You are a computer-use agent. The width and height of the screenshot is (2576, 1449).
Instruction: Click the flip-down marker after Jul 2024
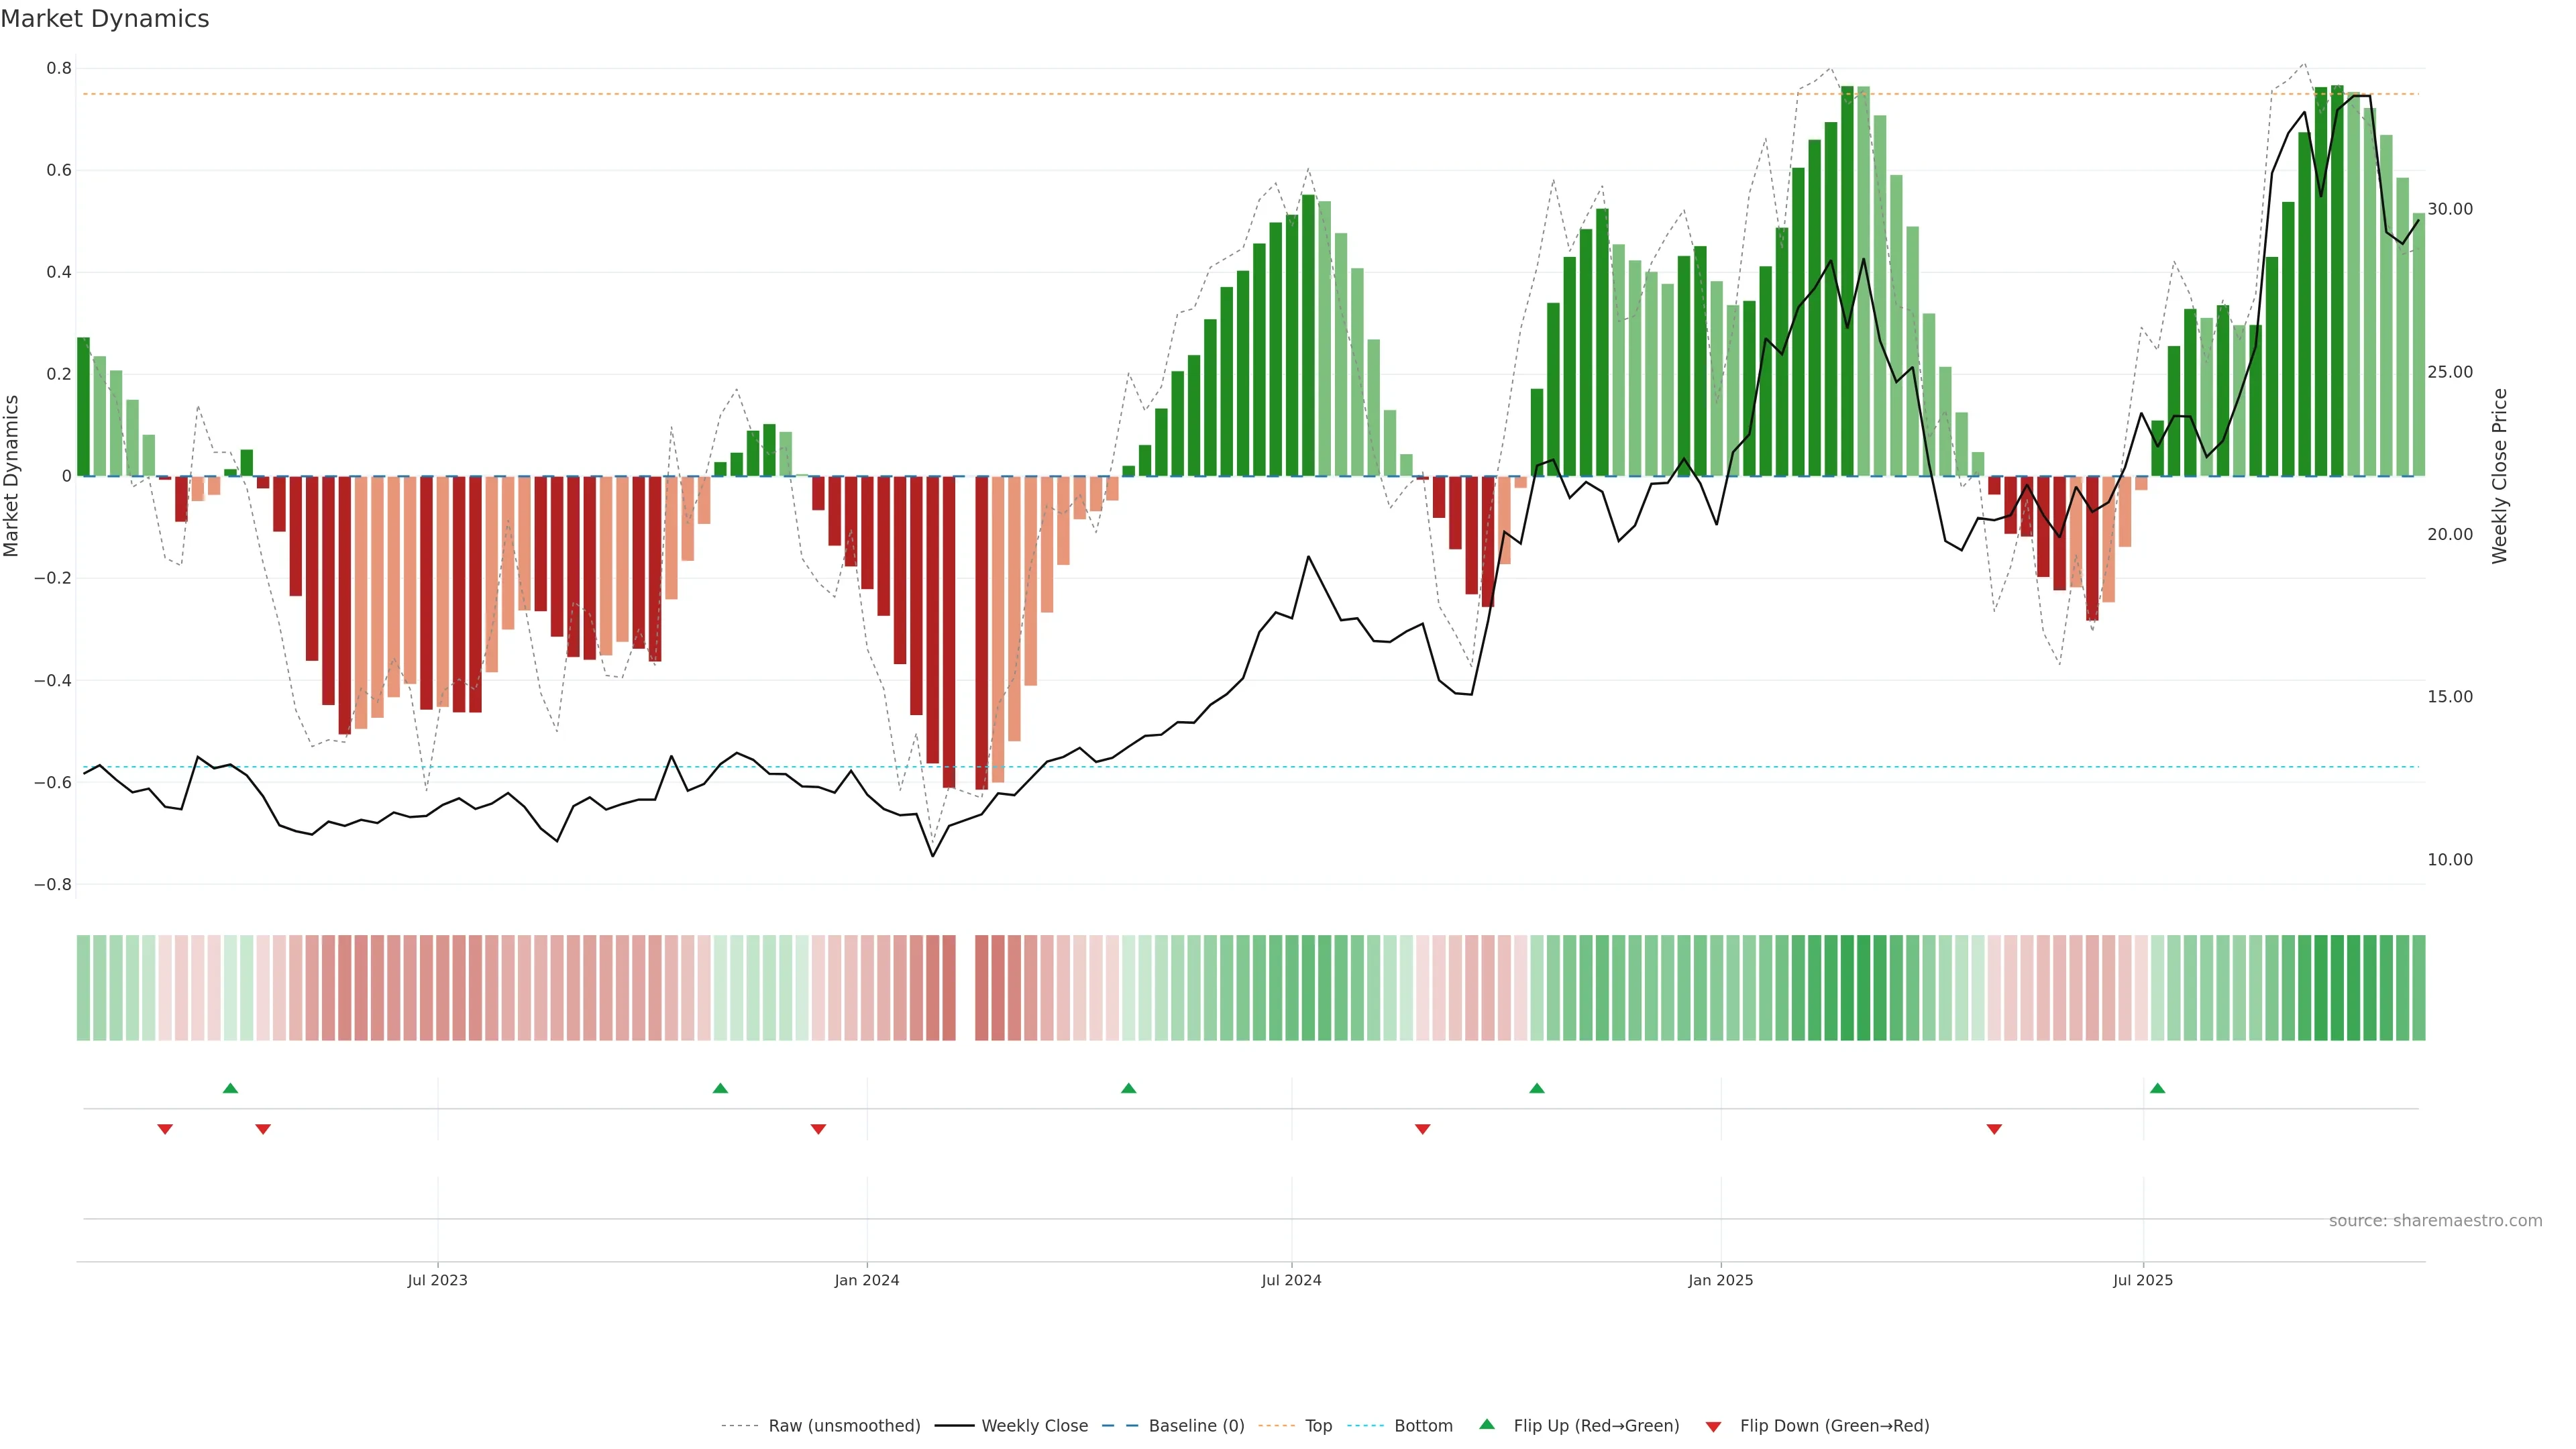1422,1129
